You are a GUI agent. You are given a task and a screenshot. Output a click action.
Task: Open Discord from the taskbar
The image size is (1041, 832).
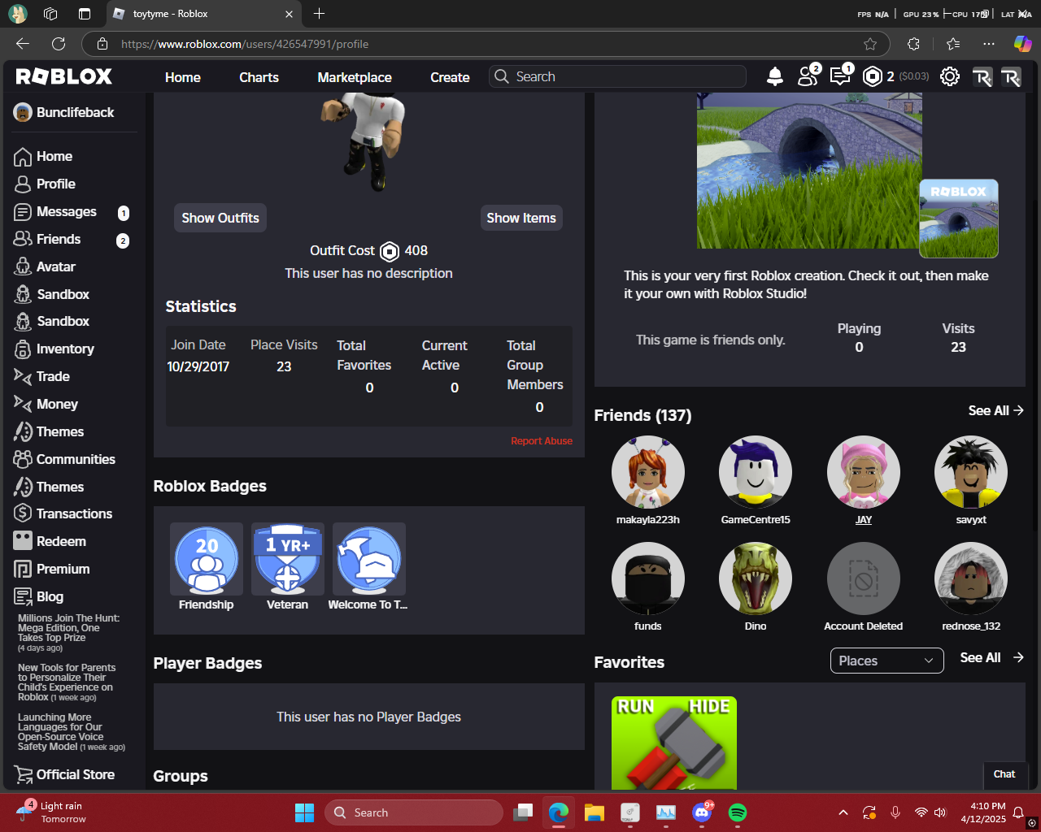click(702, 812)
